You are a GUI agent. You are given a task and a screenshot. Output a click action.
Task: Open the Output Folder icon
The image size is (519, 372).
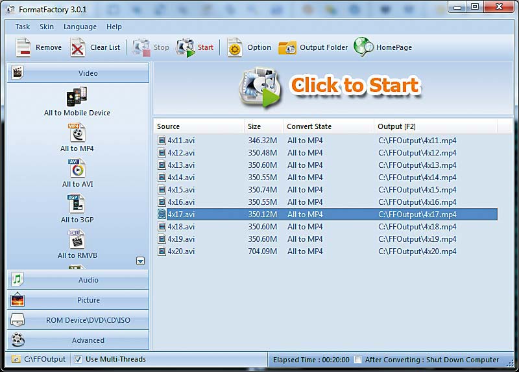coord(287,47)
